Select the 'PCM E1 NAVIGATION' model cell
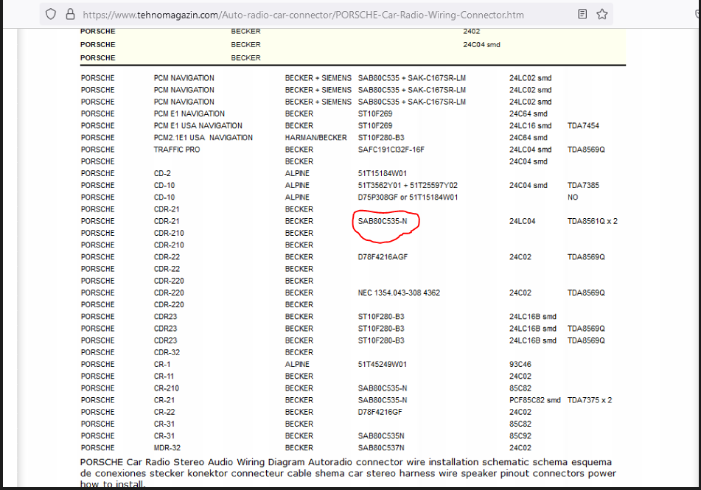This screenshot has width=701, height=490. pos(189,113)
